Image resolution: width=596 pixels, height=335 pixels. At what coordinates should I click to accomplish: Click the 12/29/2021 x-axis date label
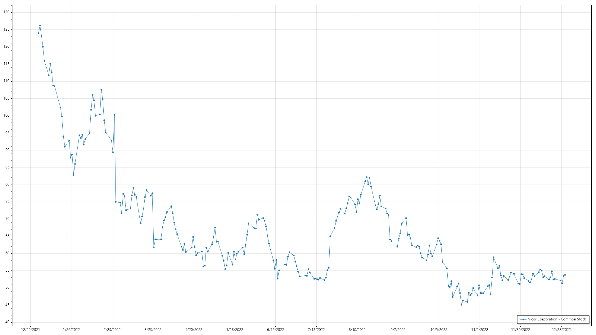30,329
